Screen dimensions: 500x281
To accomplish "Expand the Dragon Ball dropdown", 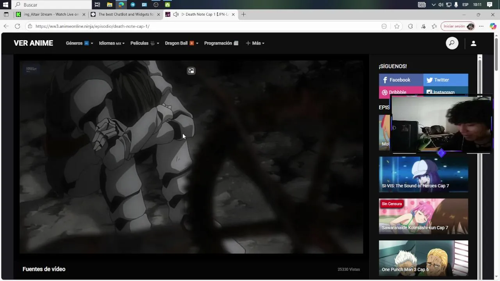I will click(182, 43).
